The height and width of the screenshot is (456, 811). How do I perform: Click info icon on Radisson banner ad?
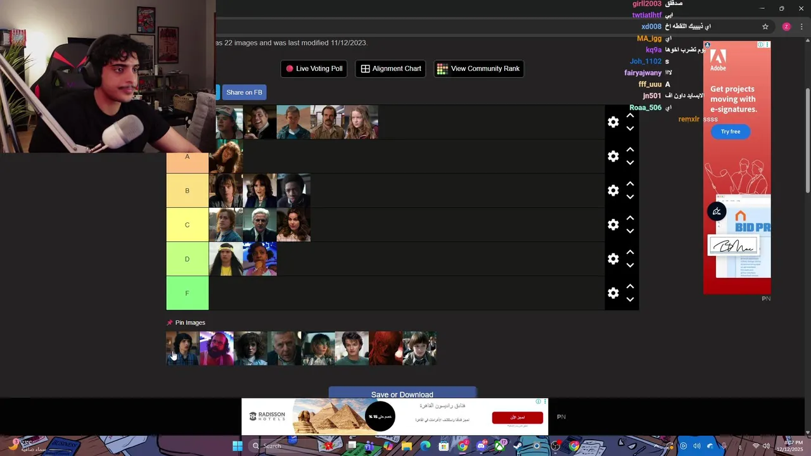pyautogui.click(x=538, y=402)
